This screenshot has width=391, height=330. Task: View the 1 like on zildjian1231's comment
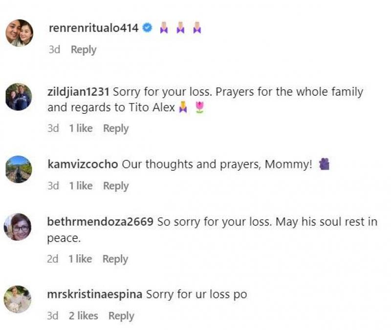tap(81, 128)
